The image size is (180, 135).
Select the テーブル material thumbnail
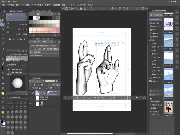(168, 41)
